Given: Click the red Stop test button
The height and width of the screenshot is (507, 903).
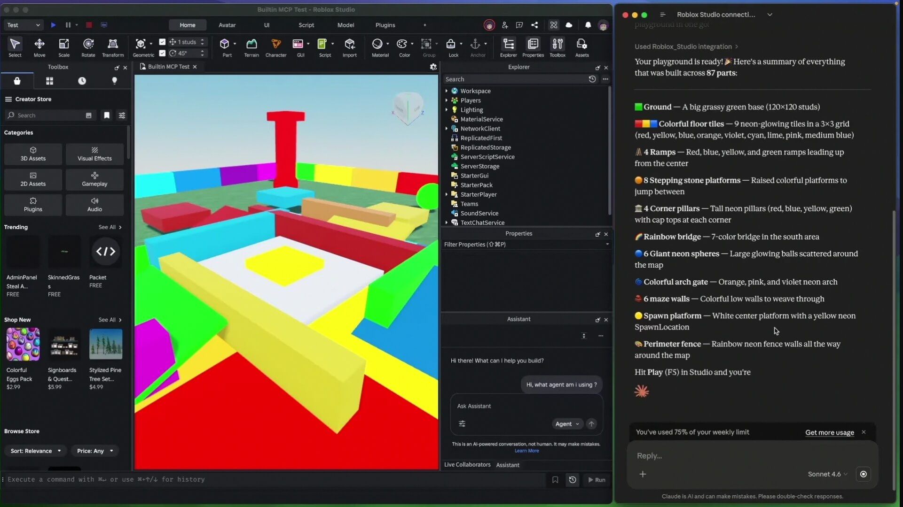Looking at the screenshot, I should point(88,25).
